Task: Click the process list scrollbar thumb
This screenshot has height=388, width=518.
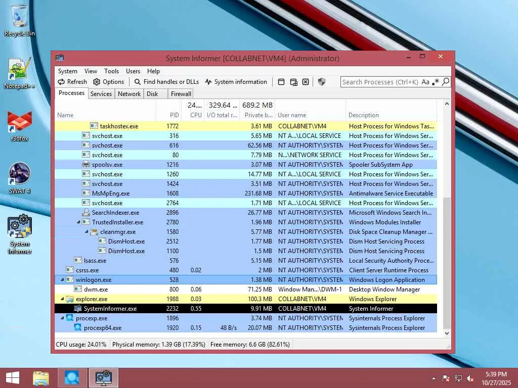Action: 447,263
